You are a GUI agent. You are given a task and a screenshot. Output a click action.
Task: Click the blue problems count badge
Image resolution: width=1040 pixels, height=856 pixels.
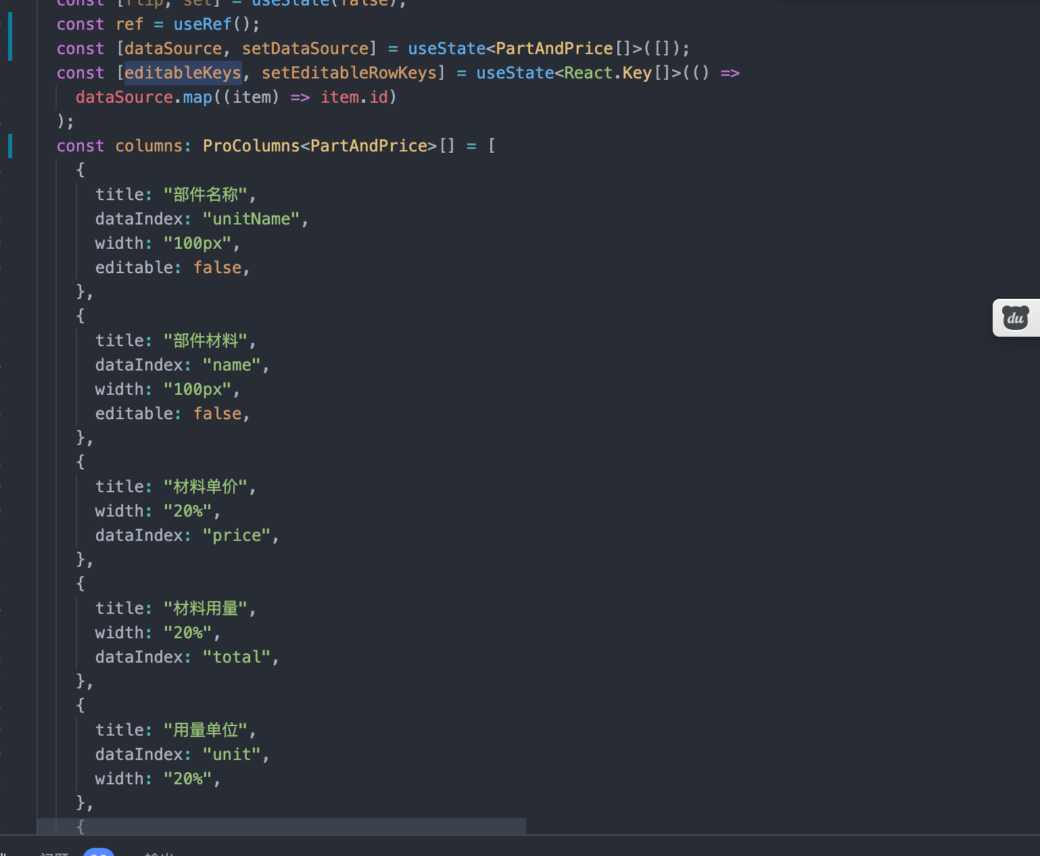[x=99, y=852]
